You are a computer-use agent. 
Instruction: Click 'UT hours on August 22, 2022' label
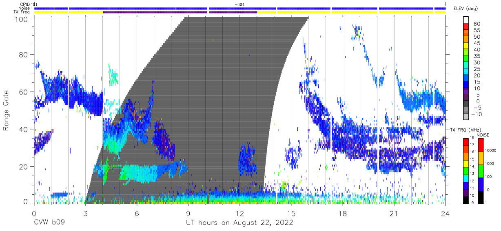(x=239, y=223)
